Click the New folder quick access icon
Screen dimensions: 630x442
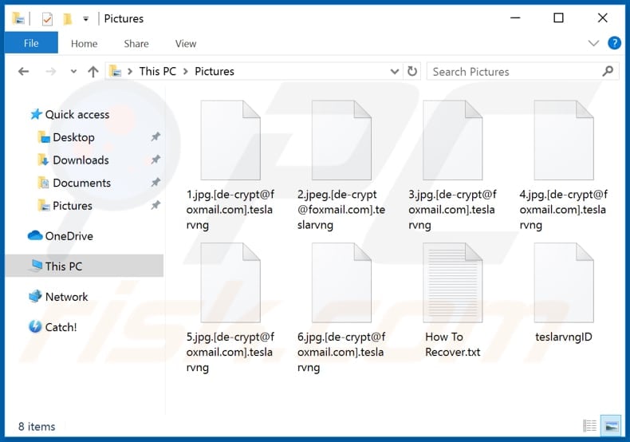(x=68, y=18)
